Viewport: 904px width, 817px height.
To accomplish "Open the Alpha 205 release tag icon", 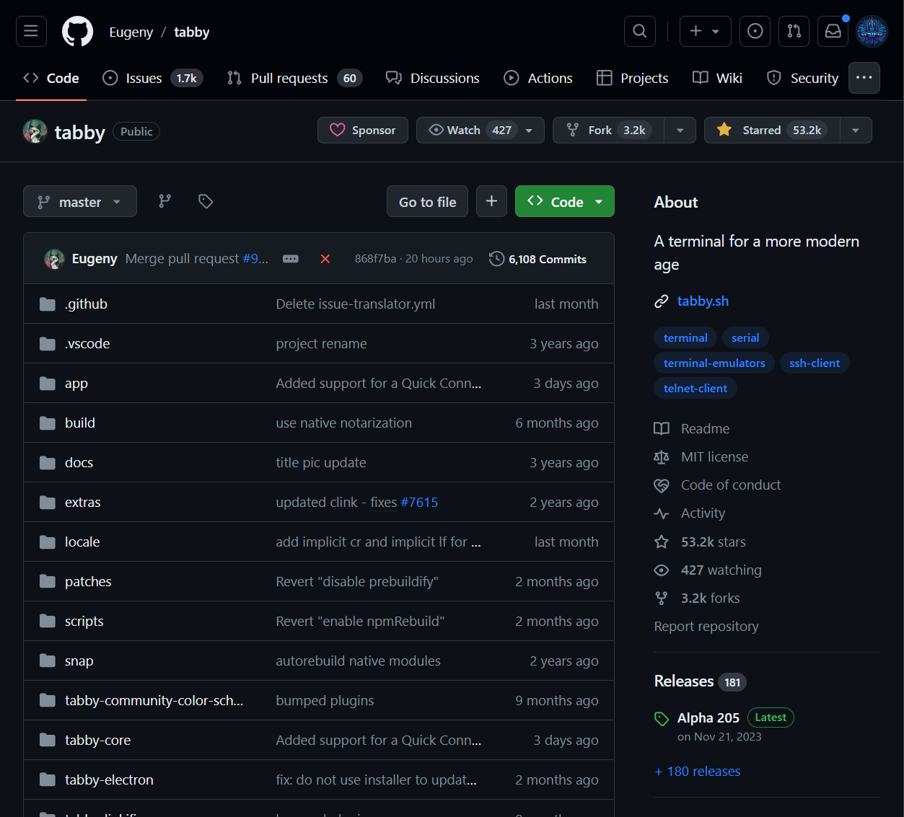I will (662, 718).
